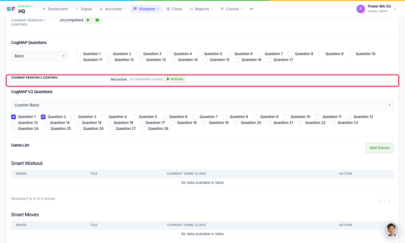
Task: Sort Smart Workout table by Current Game Class
Action: (x=186, y=174)
